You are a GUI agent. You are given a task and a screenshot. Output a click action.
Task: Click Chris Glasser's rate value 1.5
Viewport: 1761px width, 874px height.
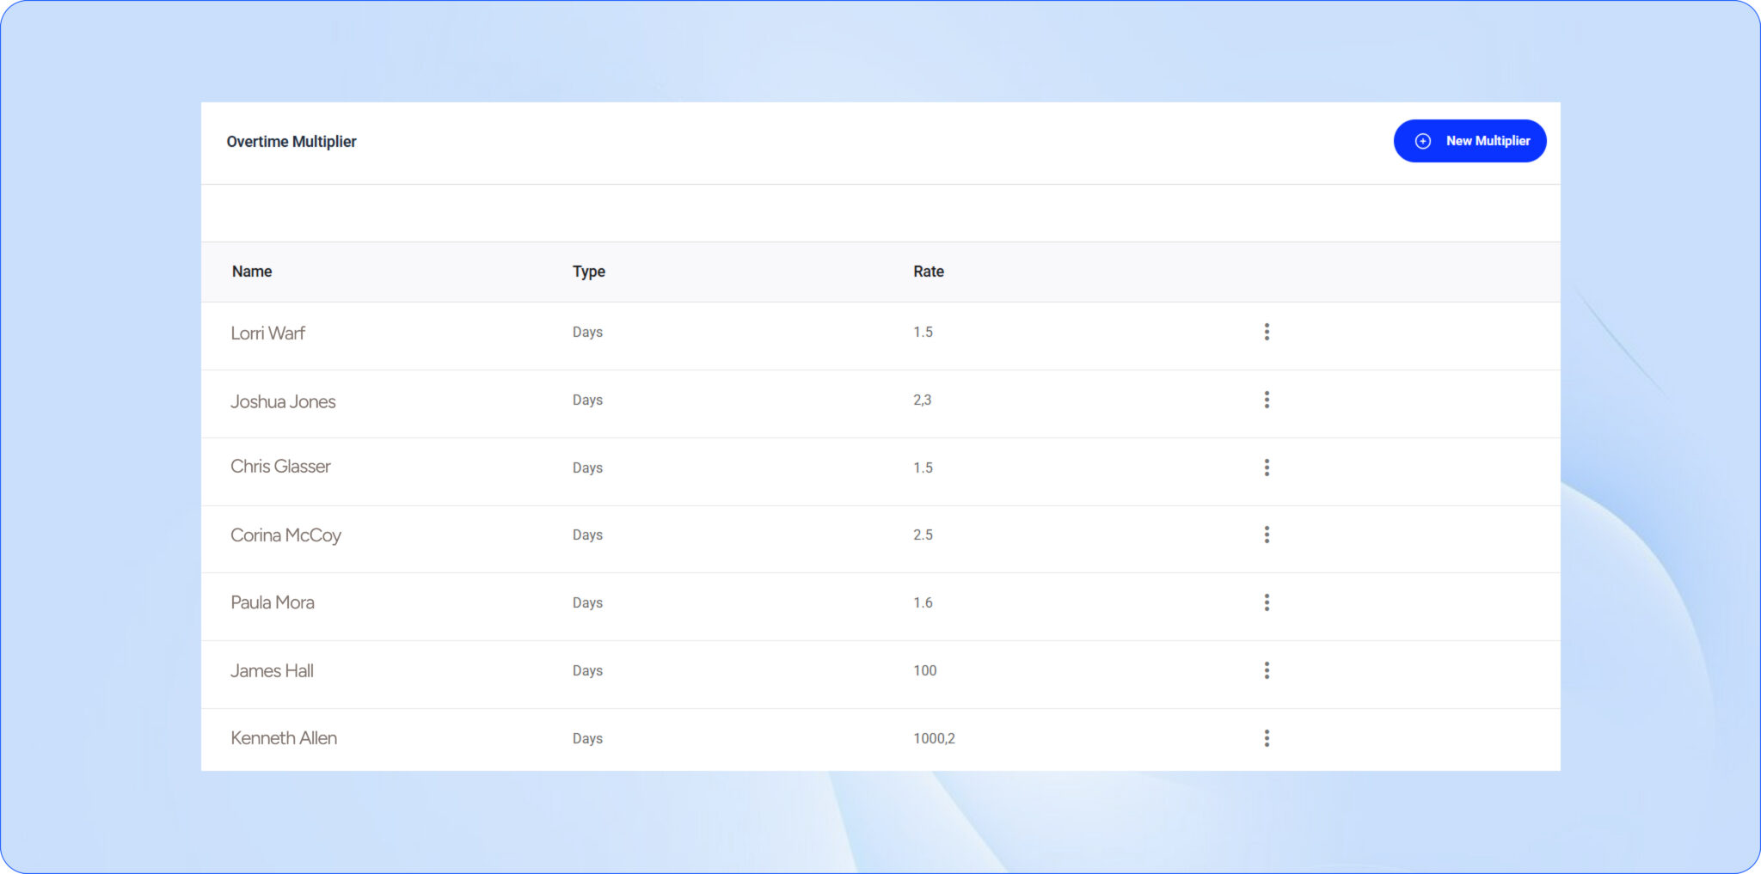[x=923, y=468]
